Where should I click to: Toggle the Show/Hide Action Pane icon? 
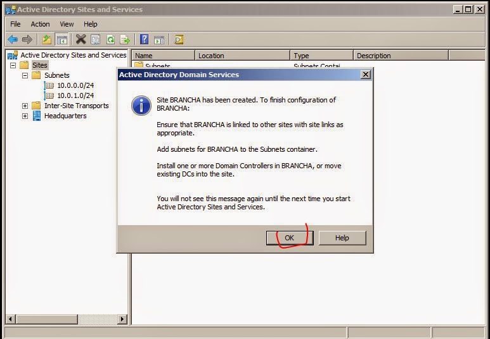coord(159,40)
